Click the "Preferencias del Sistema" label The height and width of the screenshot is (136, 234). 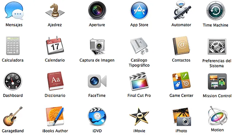pos(217,63)
